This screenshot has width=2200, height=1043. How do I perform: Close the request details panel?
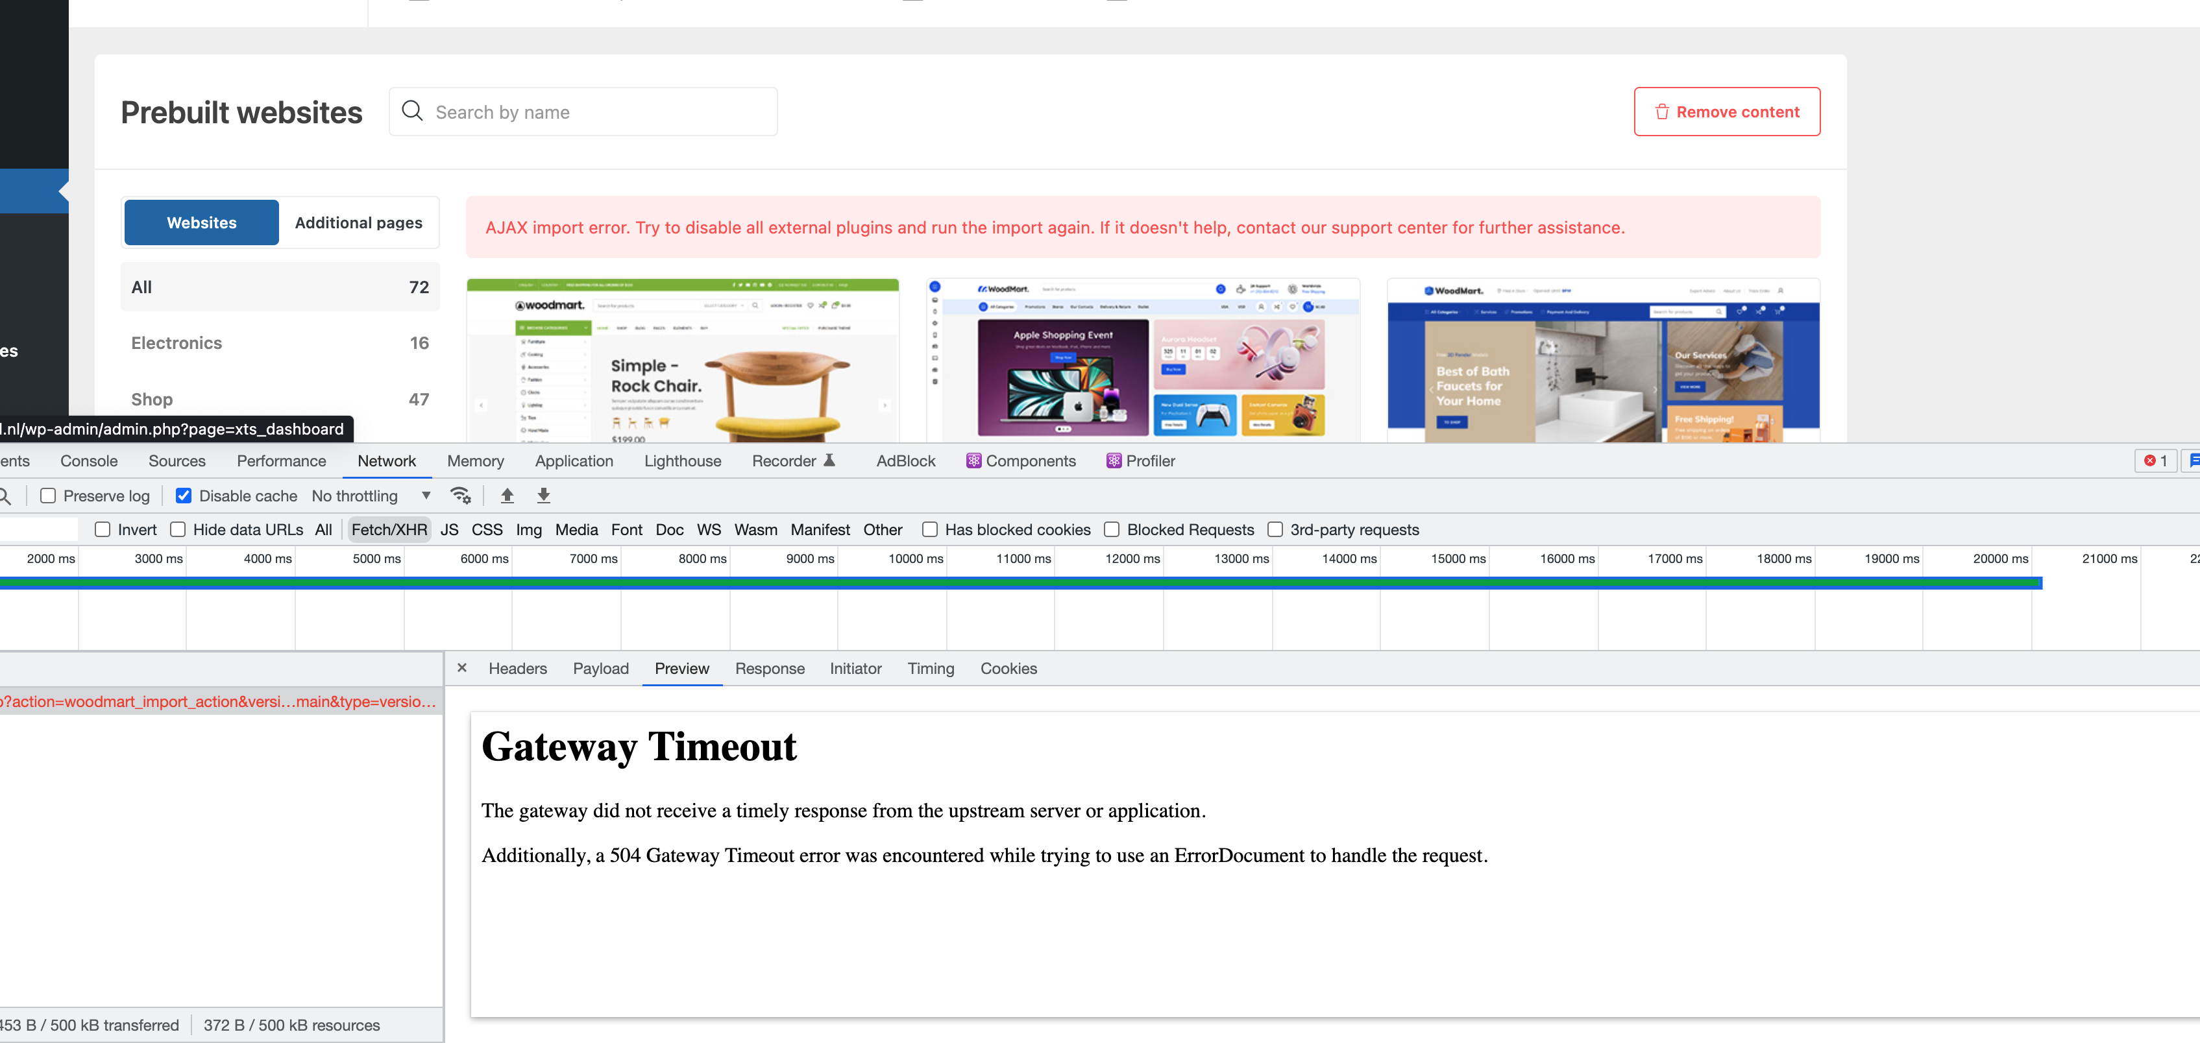click(x=462, y=667)
